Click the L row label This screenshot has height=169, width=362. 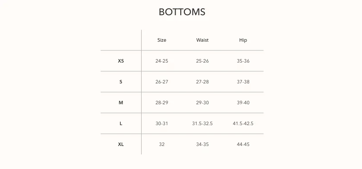(121, 124)
